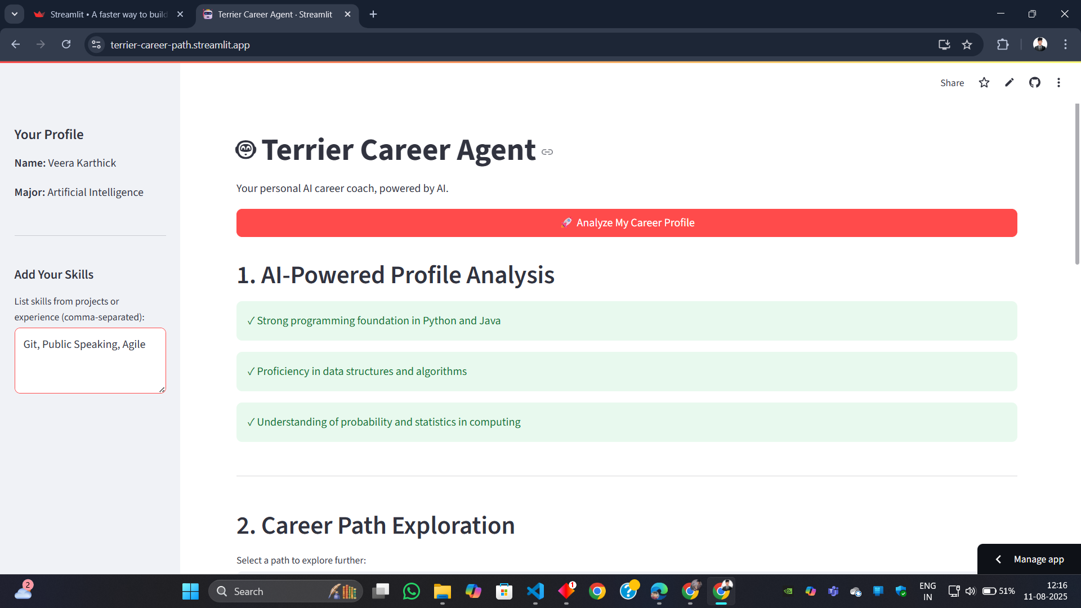Open the Chrome extensions puzzle icon
1081x608 pixels.
(1003, 44)
